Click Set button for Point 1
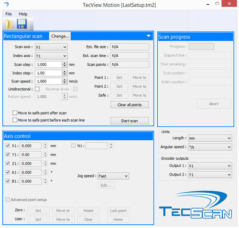Screen dimensions: 239x228 (119, 78)
